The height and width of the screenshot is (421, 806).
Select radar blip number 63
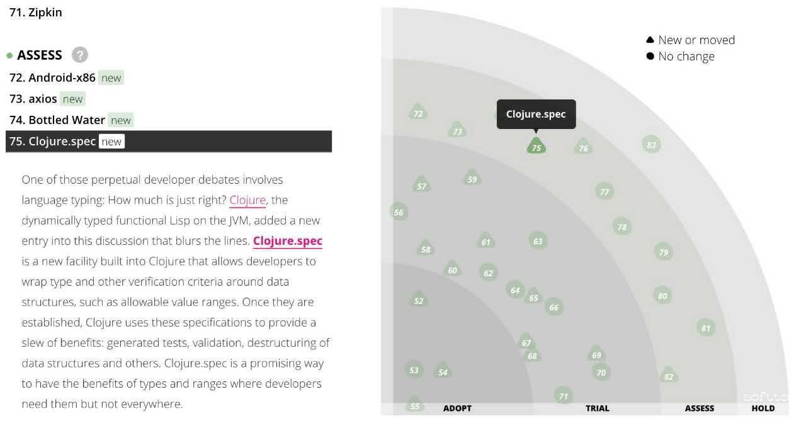coord(538,241)
